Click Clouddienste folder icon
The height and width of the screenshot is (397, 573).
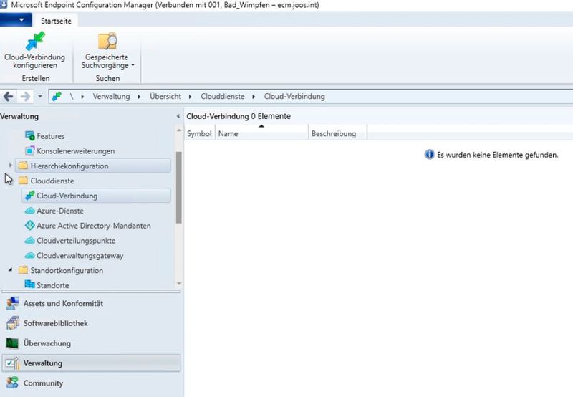click(23, 181)
